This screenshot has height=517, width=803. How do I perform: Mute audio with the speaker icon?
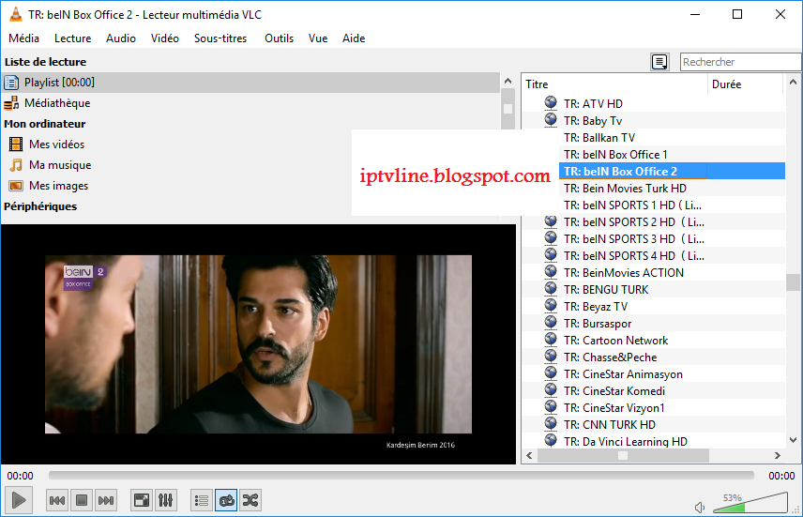coord(700,508)
